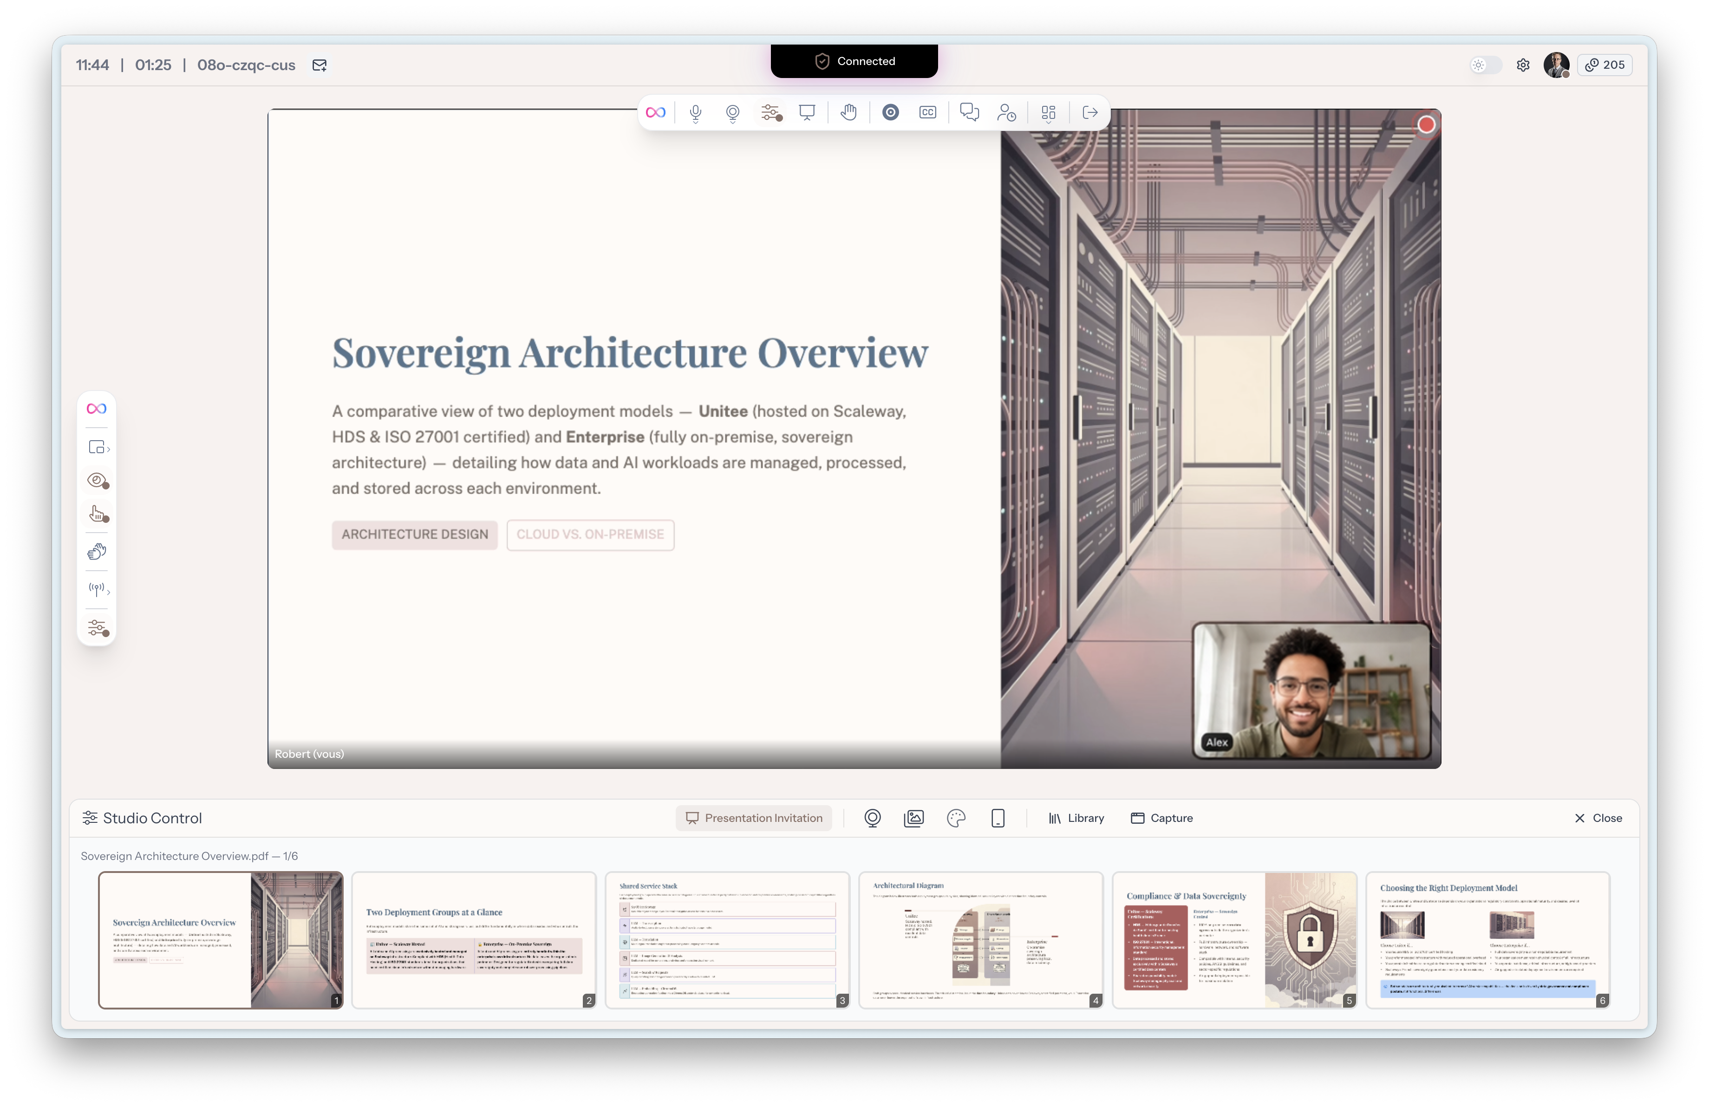The image size is (1709, 1107).
Task: Toggle the light/dark theme switch
Action: pyautogui.click(x=1486, y=65)
